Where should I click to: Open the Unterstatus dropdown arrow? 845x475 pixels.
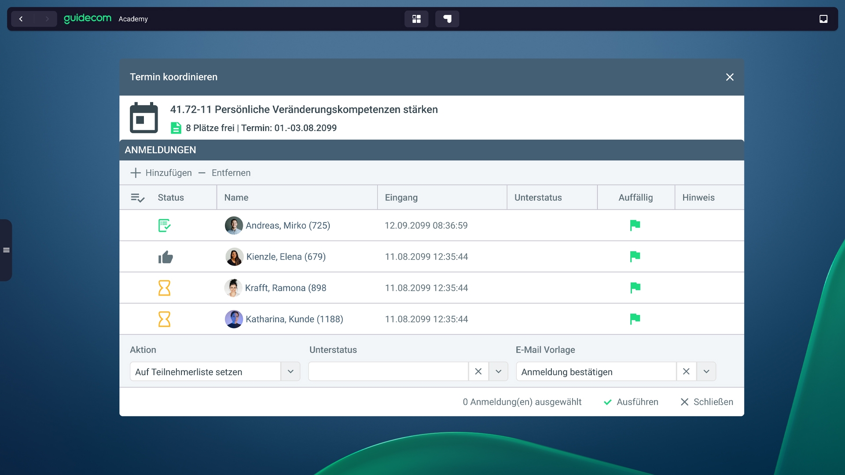coord(498,372)
